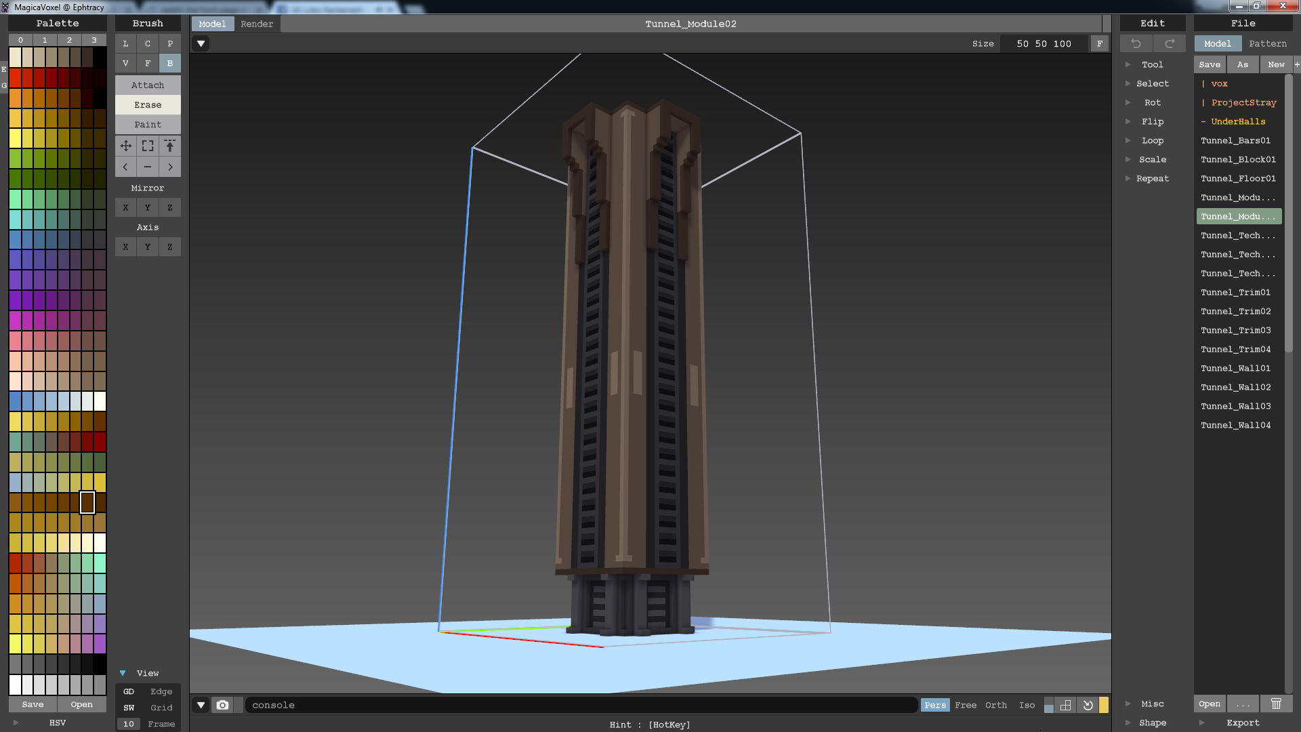Screen dimensions: 1301x732
Task: Select the Erase brush mode
Action: click(148, 104)
